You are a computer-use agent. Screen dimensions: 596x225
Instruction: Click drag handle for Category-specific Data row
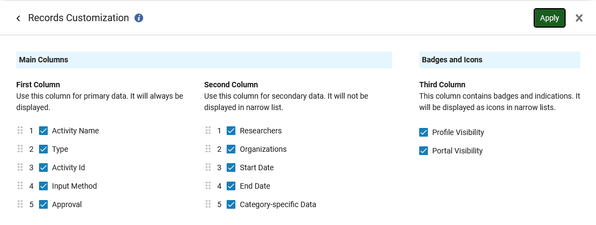pyautogui.click(x=208, y=204)
